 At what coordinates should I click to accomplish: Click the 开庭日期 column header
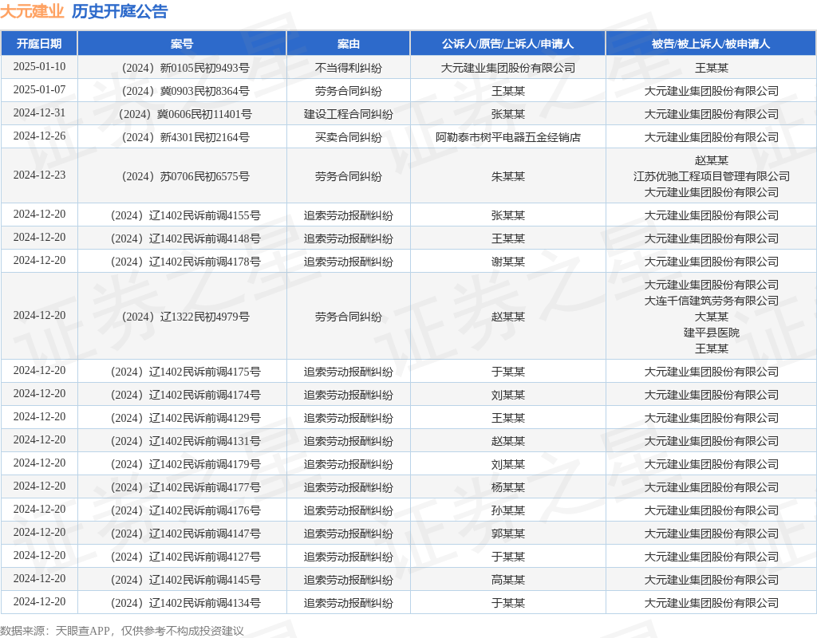(39, 44)
